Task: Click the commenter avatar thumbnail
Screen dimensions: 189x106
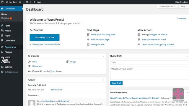Action: pos(32,103)
